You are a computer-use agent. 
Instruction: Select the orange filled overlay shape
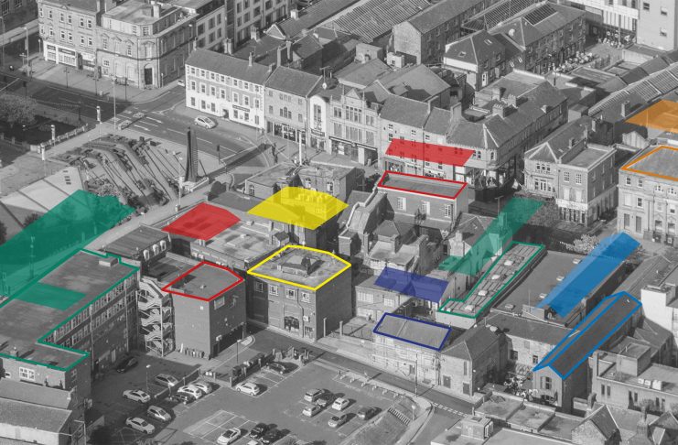click(657, 116)
